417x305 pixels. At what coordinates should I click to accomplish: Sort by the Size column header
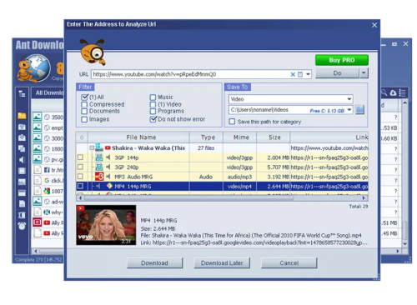point(274,137)
